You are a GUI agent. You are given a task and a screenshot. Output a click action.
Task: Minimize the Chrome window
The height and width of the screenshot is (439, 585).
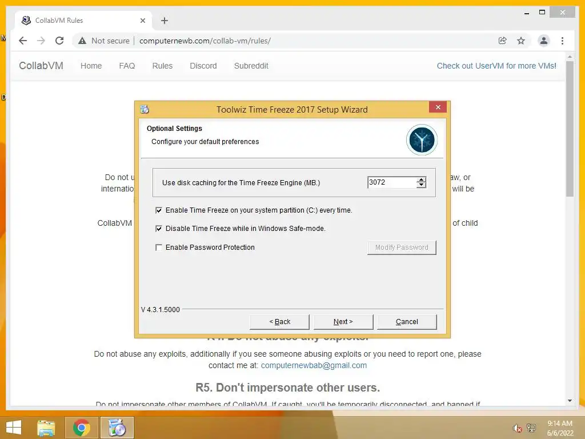point(527,13)
